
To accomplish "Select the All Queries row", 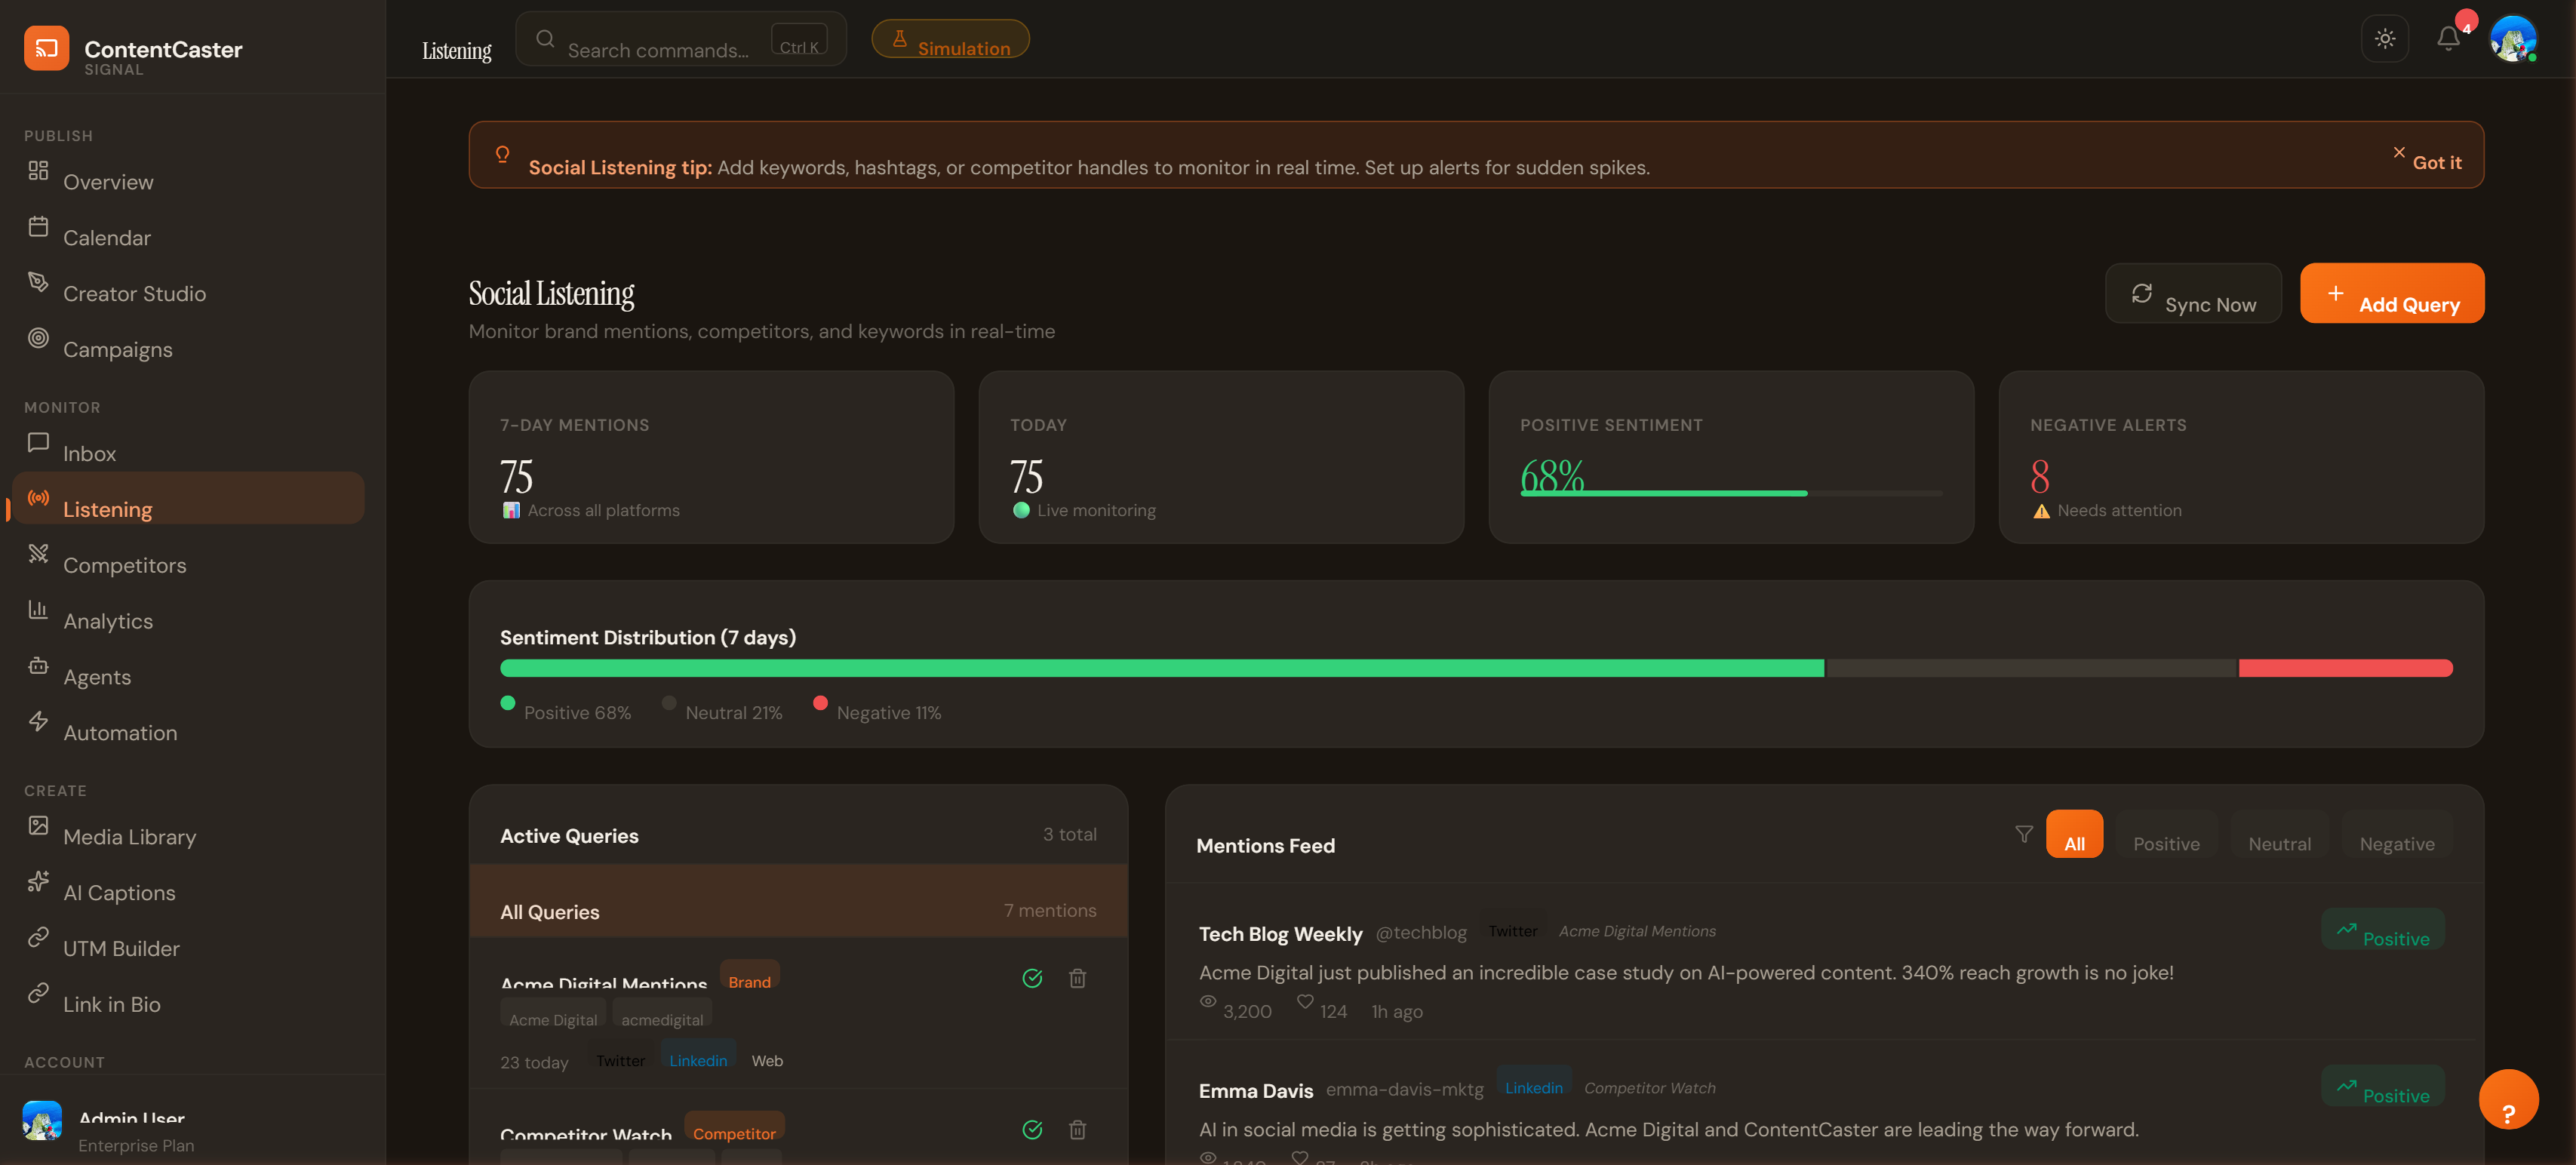I will coord(798,901).
